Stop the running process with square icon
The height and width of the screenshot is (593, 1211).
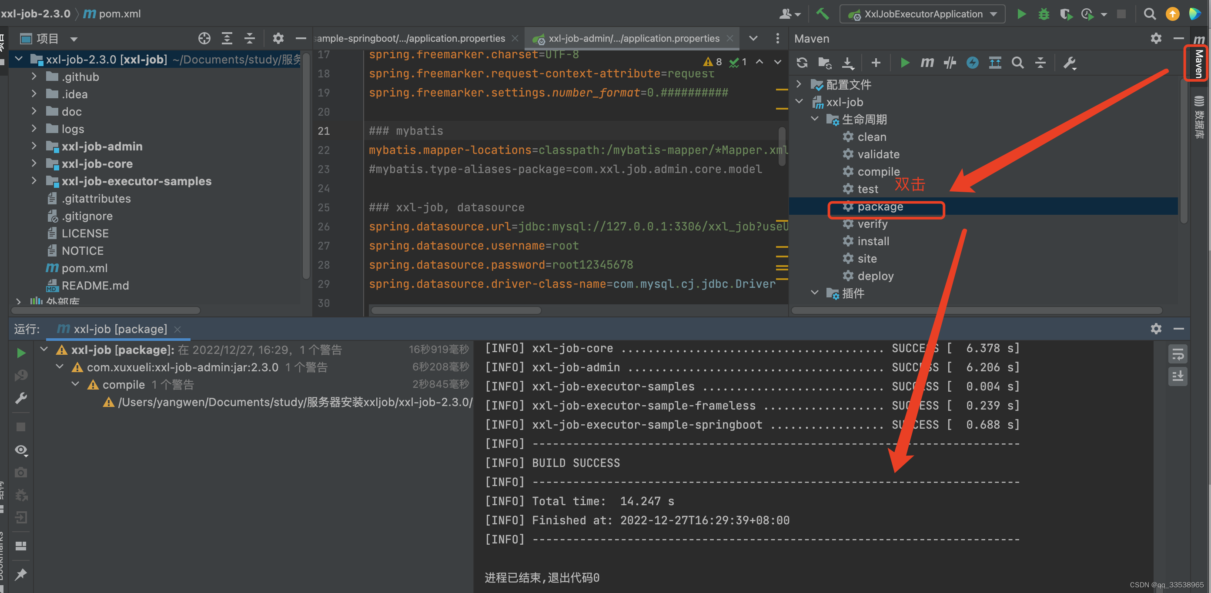click(1122, 13)
